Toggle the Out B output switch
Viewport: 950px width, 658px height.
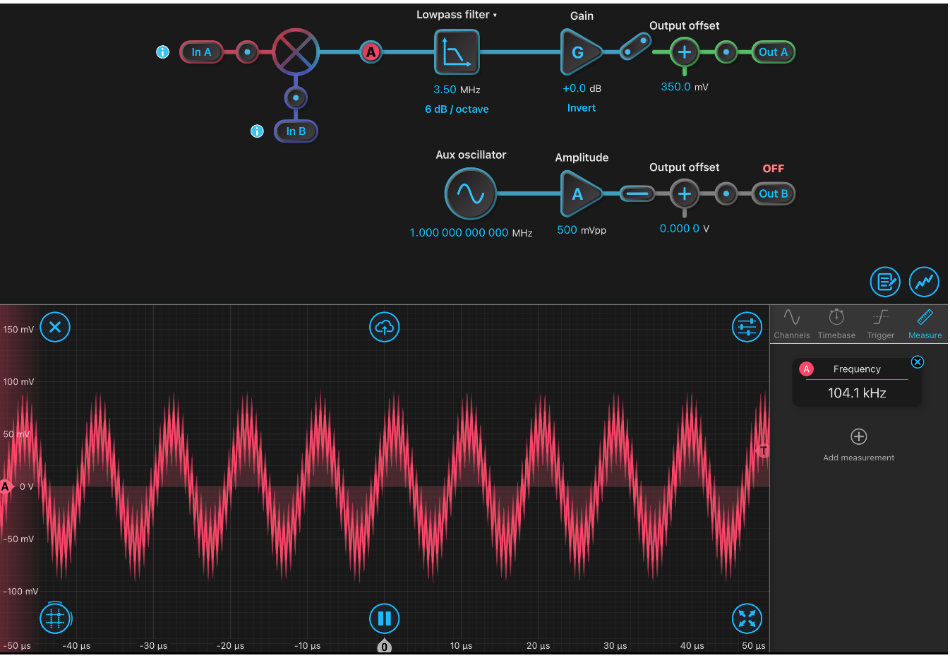[x=637, y=194]
